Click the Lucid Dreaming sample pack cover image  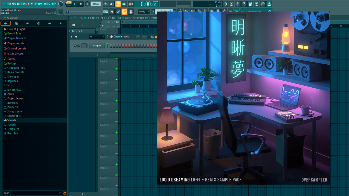[x=243, y=98]
